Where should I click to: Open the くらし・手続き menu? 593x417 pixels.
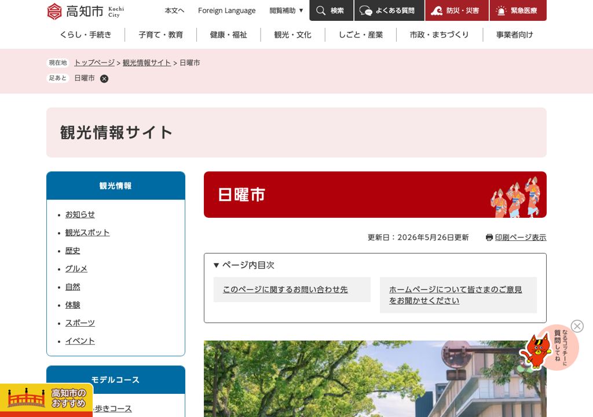86,35
